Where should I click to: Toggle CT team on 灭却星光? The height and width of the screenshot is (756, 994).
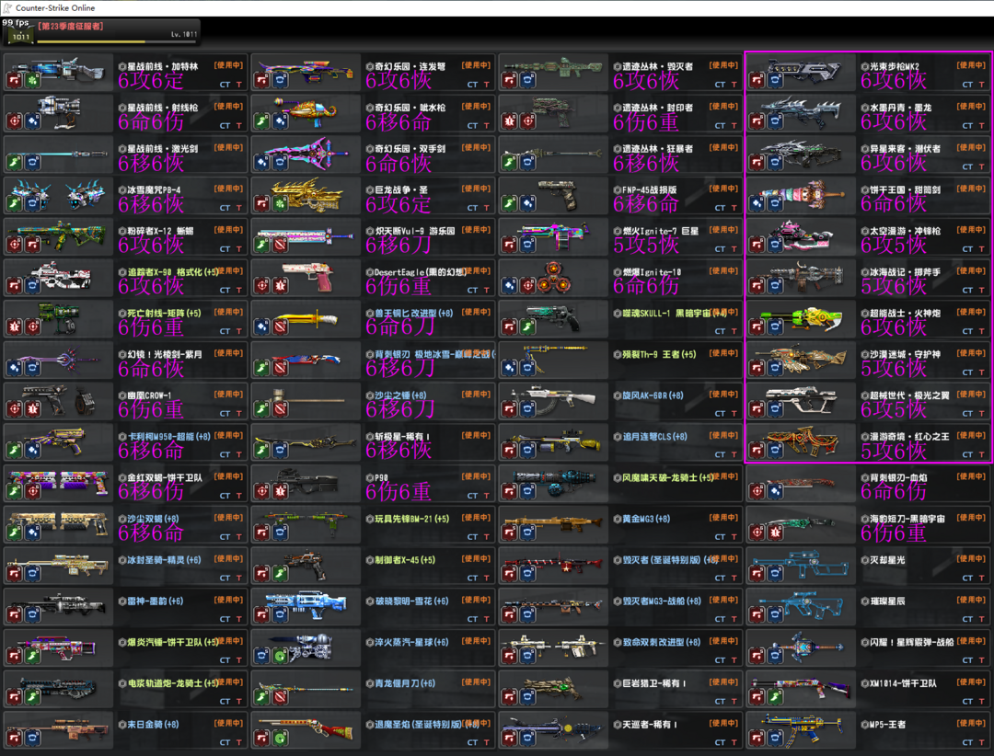point(967,578)
